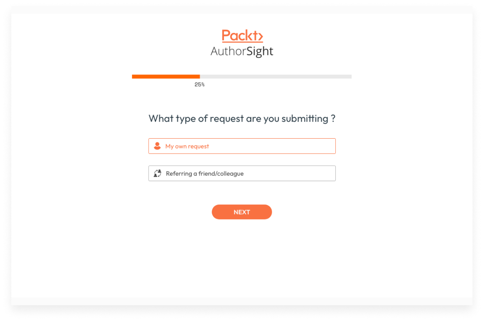Click the My own request label text
This screenshot has height=321, width=483.
click(187, 146)
